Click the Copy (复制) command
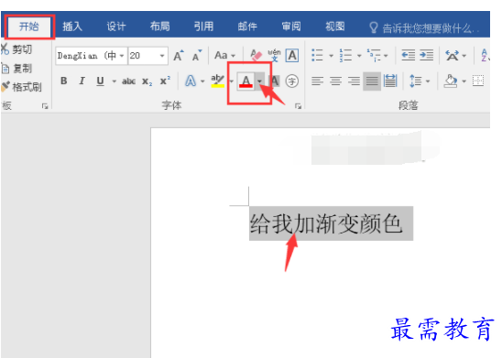The height and width of the screenshot is (358, 502). [x=16, y=68]
